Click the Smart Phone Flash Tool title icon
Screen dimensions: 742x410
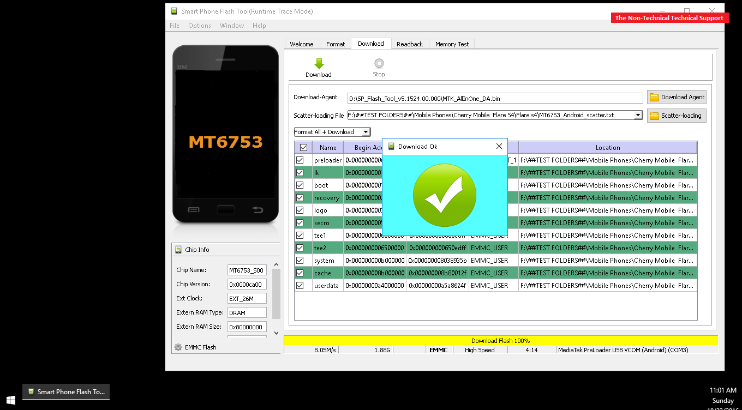pos(174,11)
